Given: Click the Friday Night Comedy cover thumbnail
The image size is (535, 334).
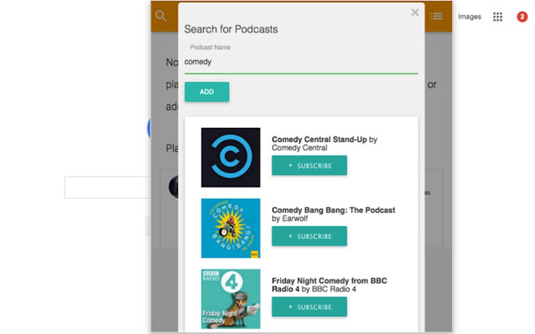Looking at the screenshot, I should pyautogui.click(x=231, y=299).
